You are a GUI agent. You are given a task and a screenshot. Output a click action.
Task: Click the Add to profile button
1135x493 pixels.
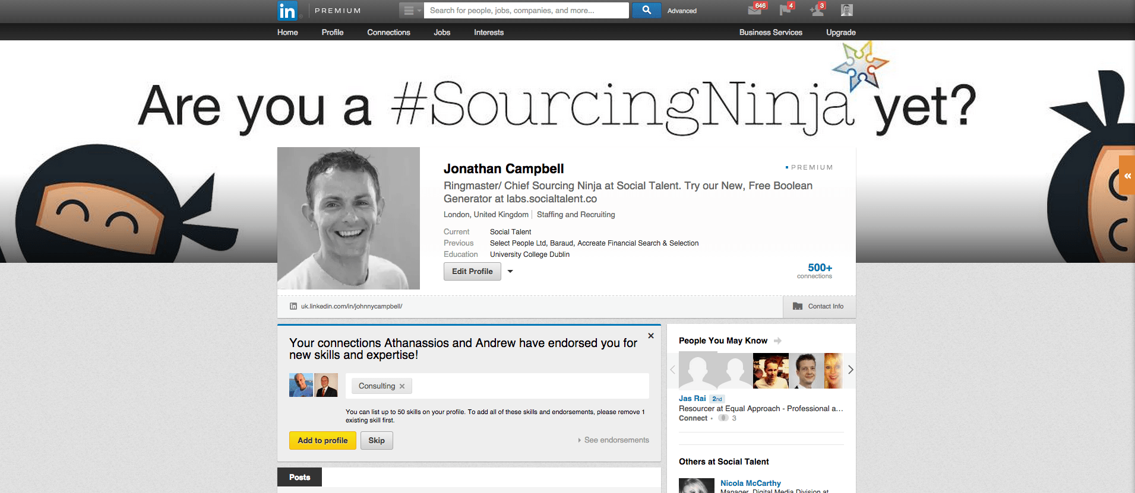click(323, 440)
